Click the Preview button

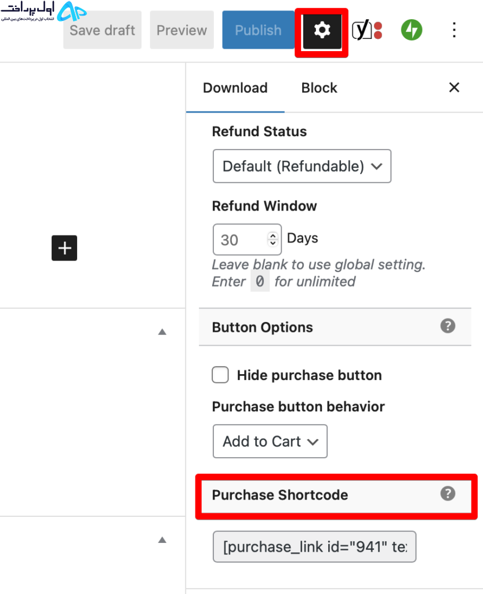coord(181,30)
